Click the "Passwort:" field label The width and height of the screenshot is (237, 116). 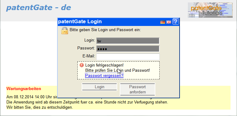(86, 48)
